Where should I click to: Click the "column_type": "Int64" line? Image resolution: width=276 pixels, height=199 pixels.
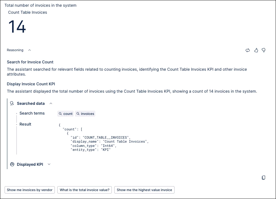[94, 146]
